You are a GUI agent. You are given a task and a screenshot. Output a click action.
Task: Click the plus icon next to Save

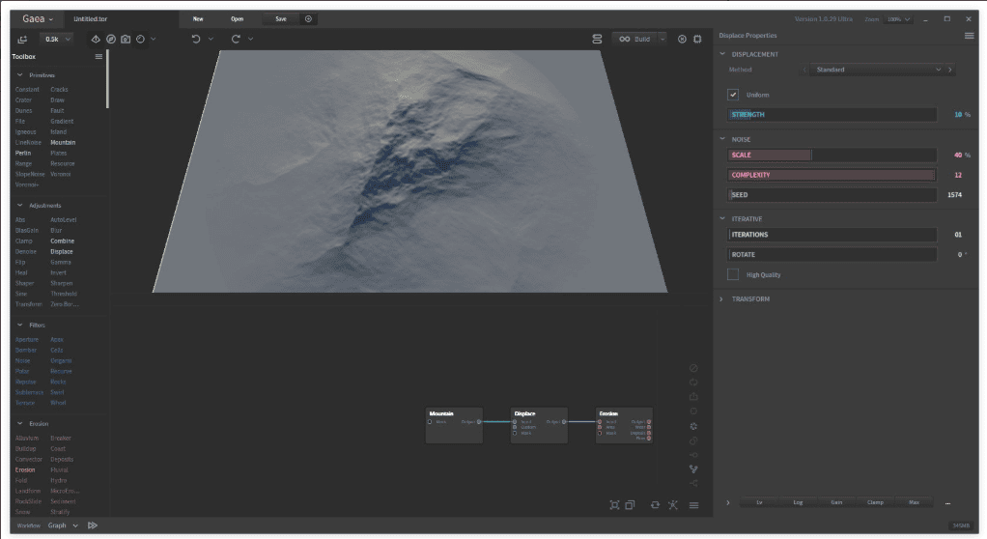pos(308,19)
